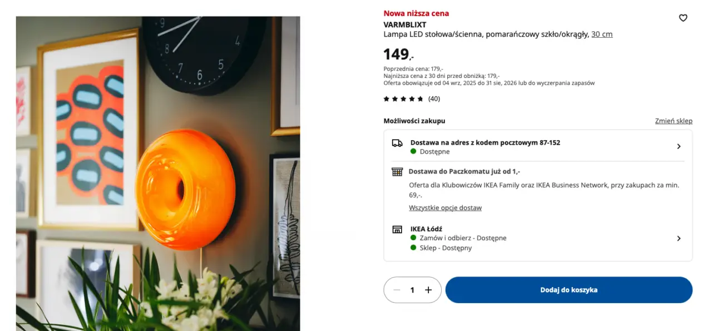
Task: Click the delivery truck icon
Action: click(x=397, y=144)
